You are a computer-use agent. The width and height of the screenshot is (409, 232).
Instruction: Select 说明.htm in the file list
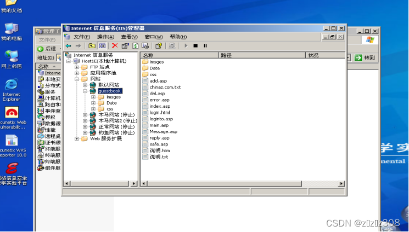coord(160,150)
